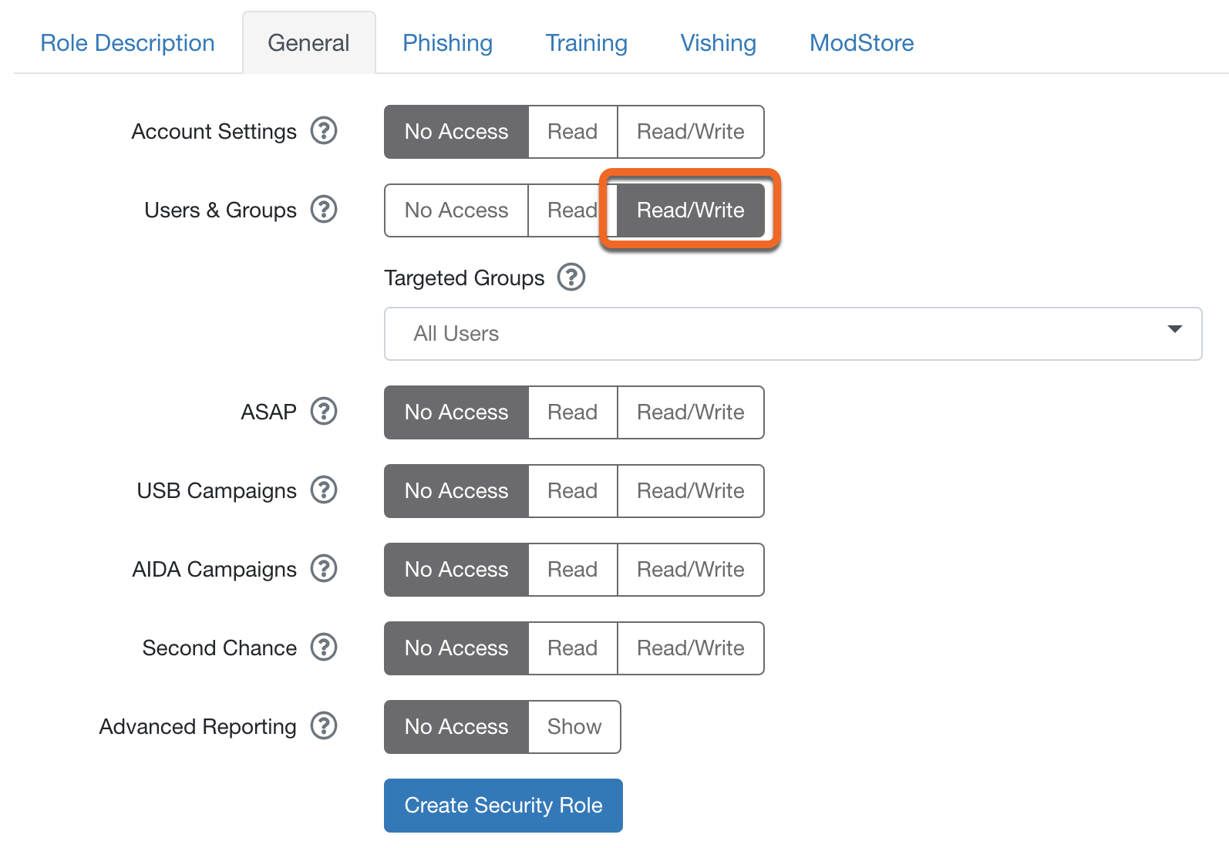Open the ModStore tab
Screen dimensions: 1229x848
(x=861, y=43)
